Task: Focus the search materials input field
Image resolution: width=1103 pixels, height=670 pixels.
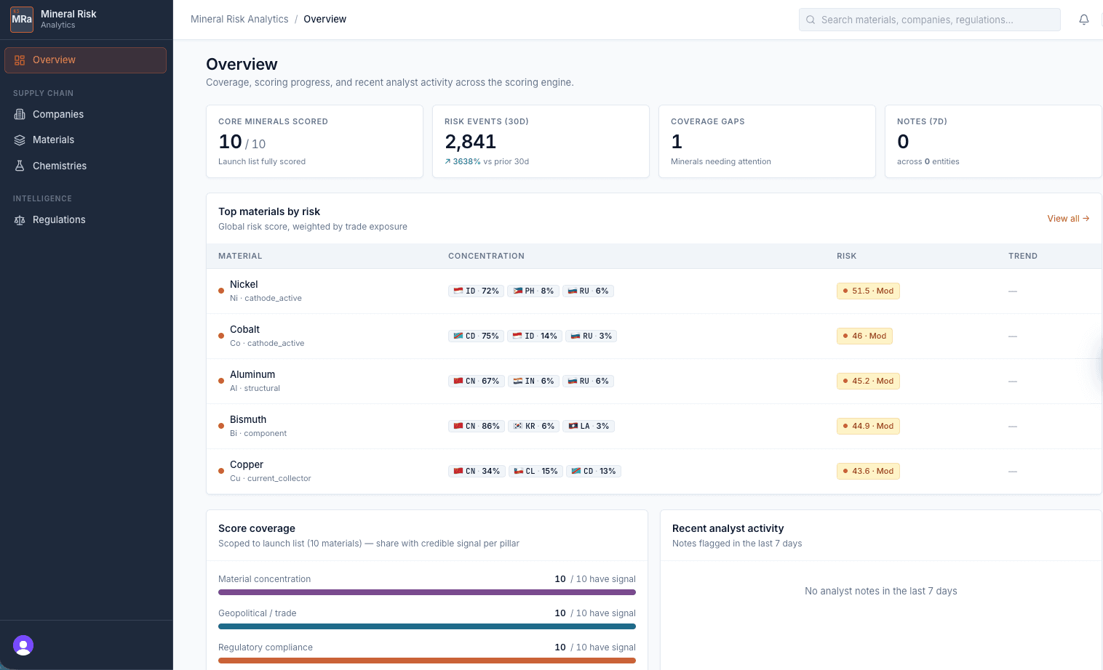Action: click(x=929, y=20)
